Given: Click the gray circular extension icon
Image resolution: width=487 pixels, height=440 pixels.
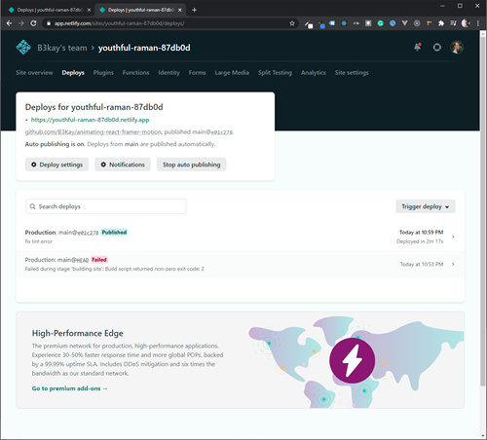Looking at the screenshot, I should pos(417,23).
